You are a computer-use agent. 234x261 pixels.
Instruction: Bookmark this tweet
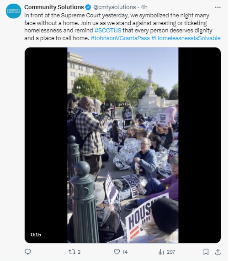(206, 252)
